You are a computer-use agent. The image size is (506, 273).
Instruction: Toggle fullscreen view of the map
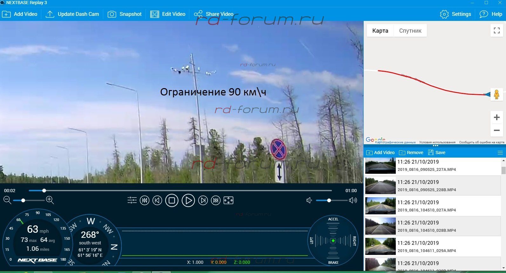pyautogui.click(x=497, y=31)
